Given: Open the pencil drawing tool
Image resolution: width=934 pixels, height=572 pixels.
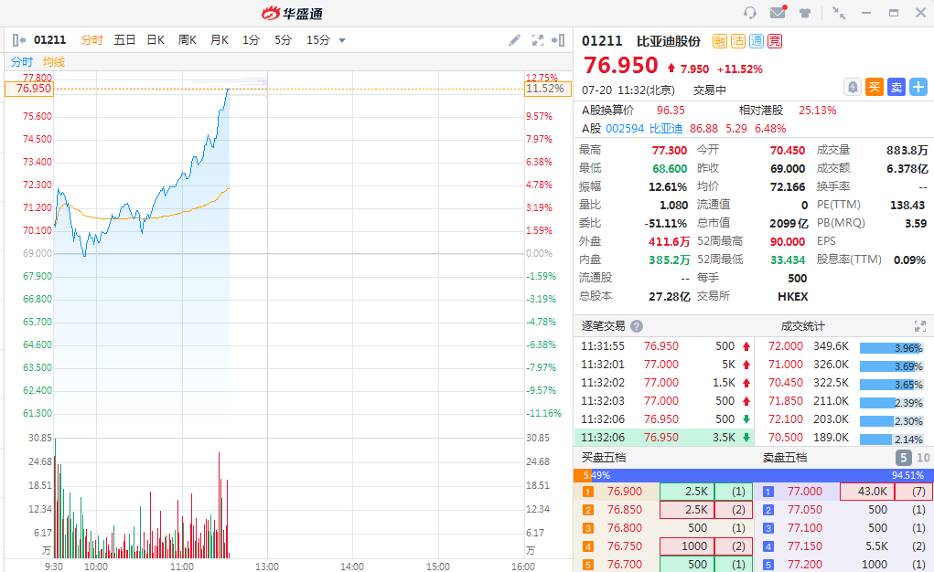Looking at the screenshot, I should click(x=515, y=40).
